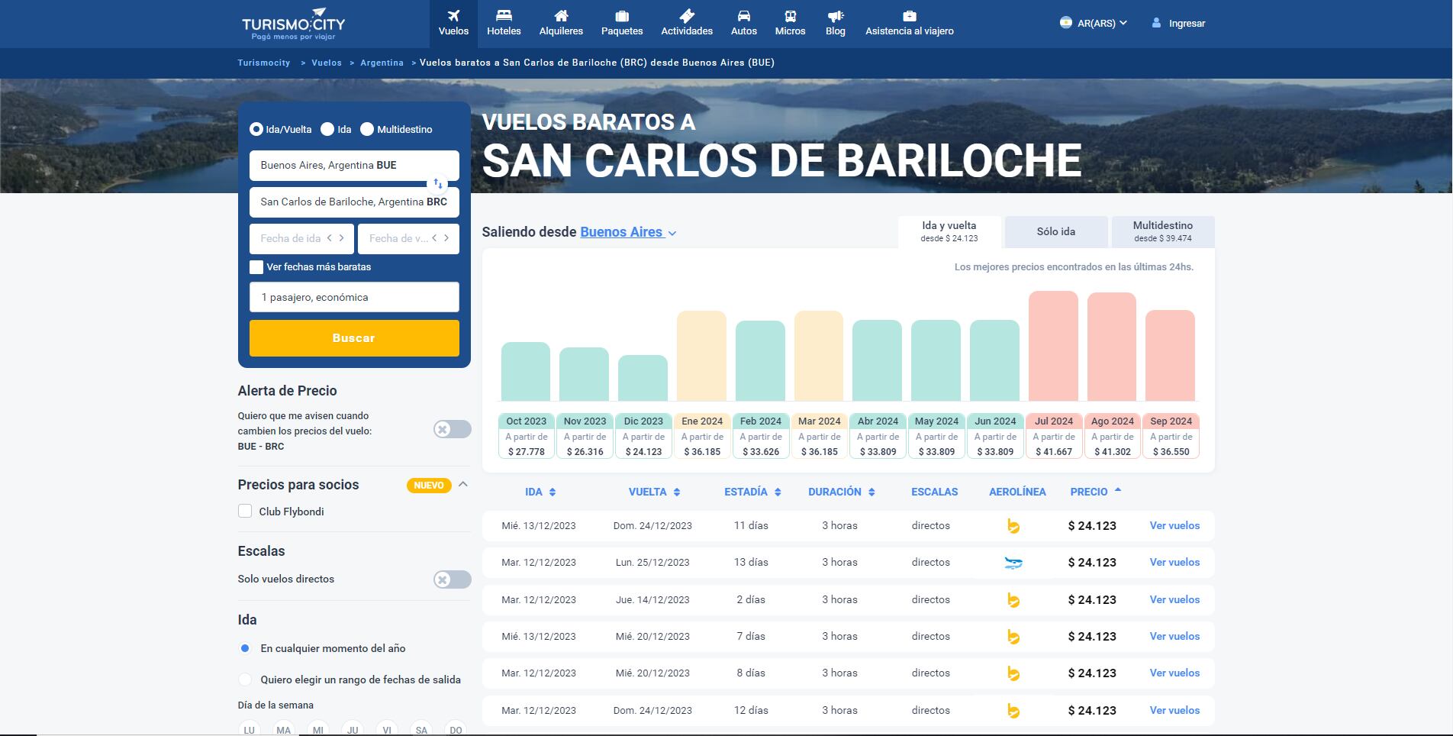
Task: Sort by Vuelta using arrows icon
Action: [x=677, y=492]
